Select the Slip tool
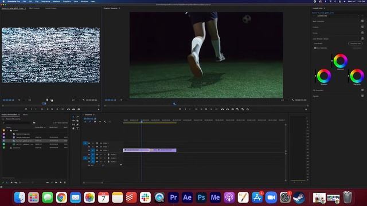 tap(73, 125)
